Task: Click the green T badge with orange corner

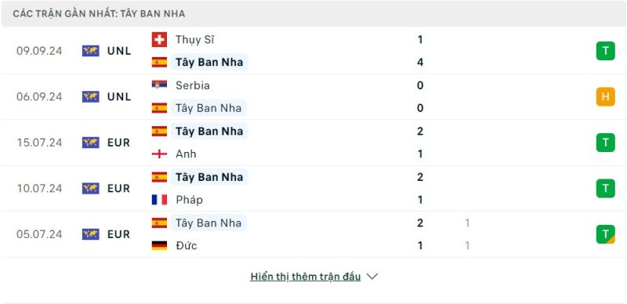Action: point(605,234)
